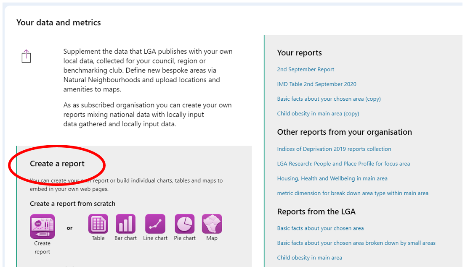Screen dimensions: 465x269
Task: Open Child obesity in main area report
Action: click(309, 258)
